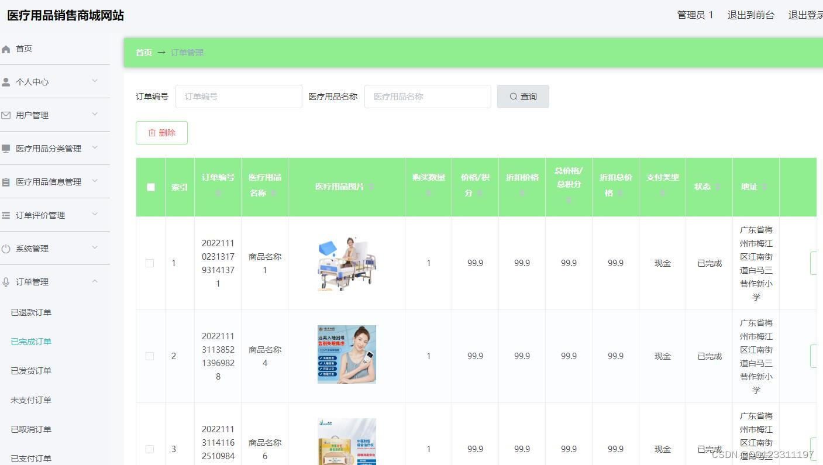Screen dimensions: 823x465
Task: Sort by 折扣总价格 column arrows
Action: (620, 193)
